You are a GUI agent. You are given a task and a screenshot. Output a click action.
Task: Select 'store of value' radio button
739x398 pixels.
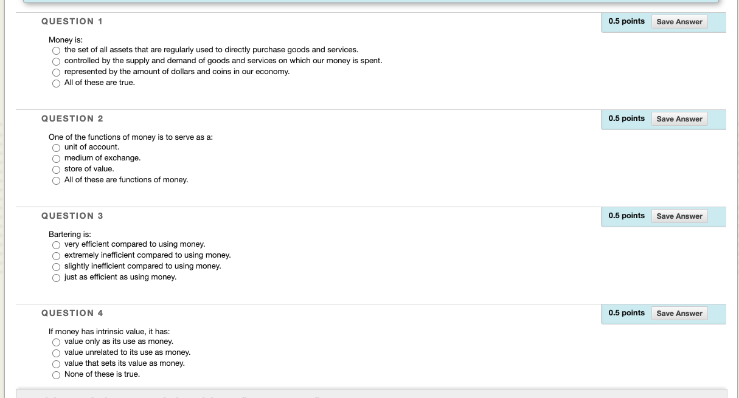pos(57,170)
